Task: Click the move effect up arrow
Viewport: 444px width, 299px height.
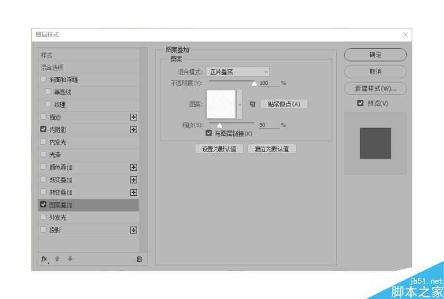Action: pyautogui.click(x=57, y=259)
